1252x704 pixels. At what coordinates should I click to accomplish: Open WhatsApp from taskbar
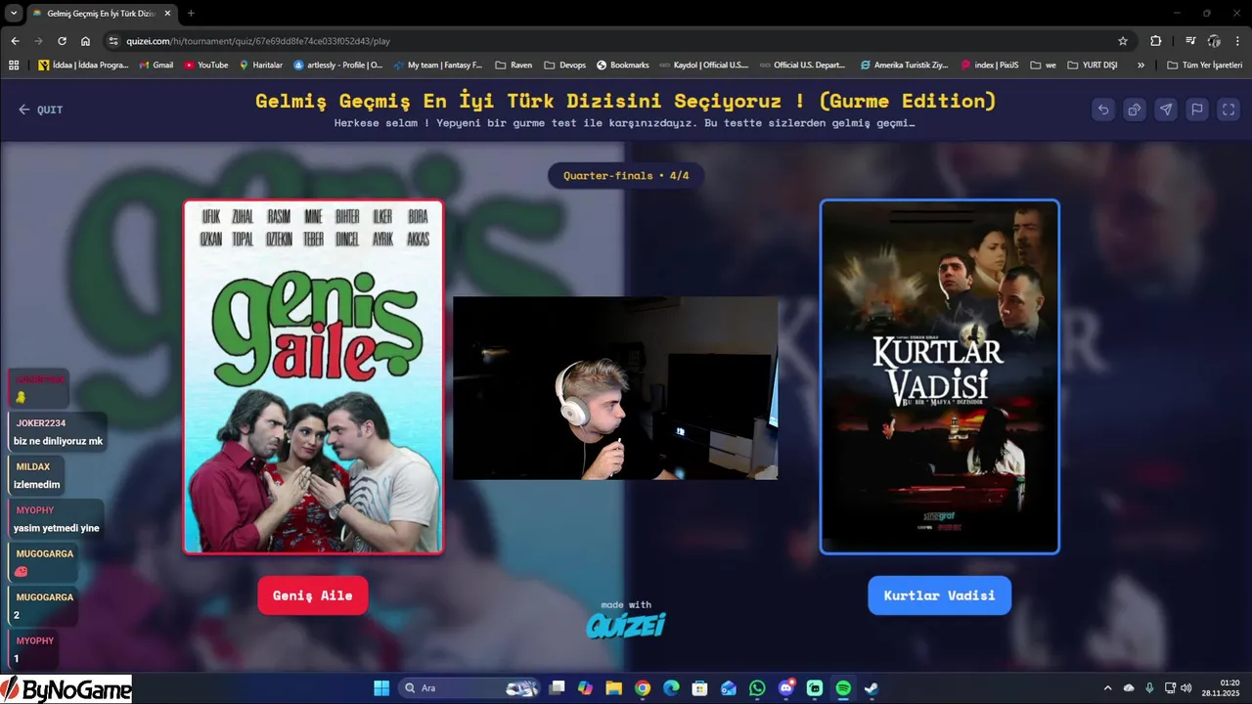click(757, 688)
